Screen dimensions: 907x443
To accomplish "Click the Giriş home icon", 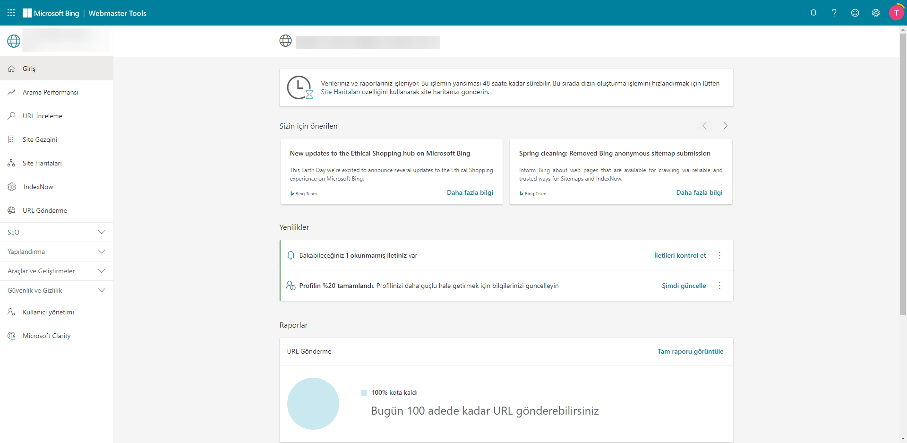I will tap(11, 69).
